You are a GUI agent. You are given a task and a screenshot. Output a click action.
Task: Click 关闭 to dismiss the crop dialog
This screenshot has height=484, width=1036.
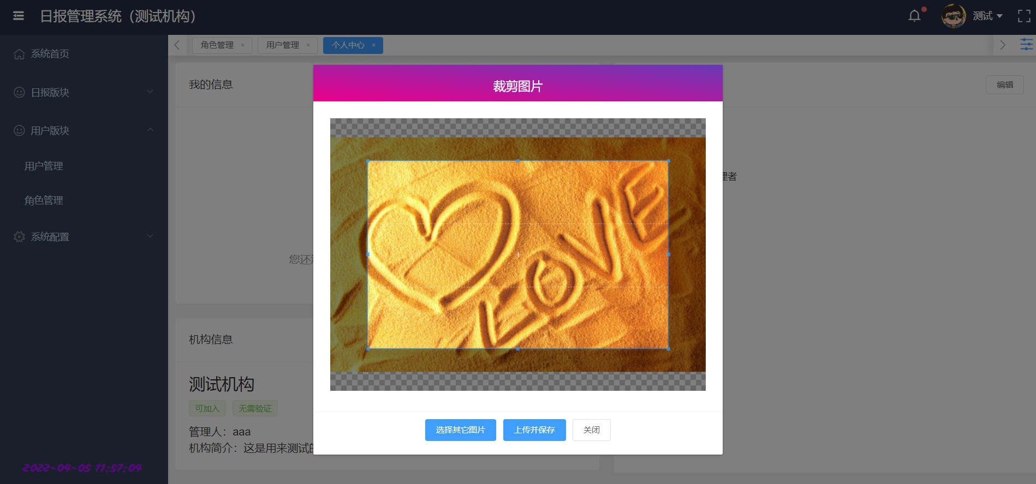coord(592,430)
